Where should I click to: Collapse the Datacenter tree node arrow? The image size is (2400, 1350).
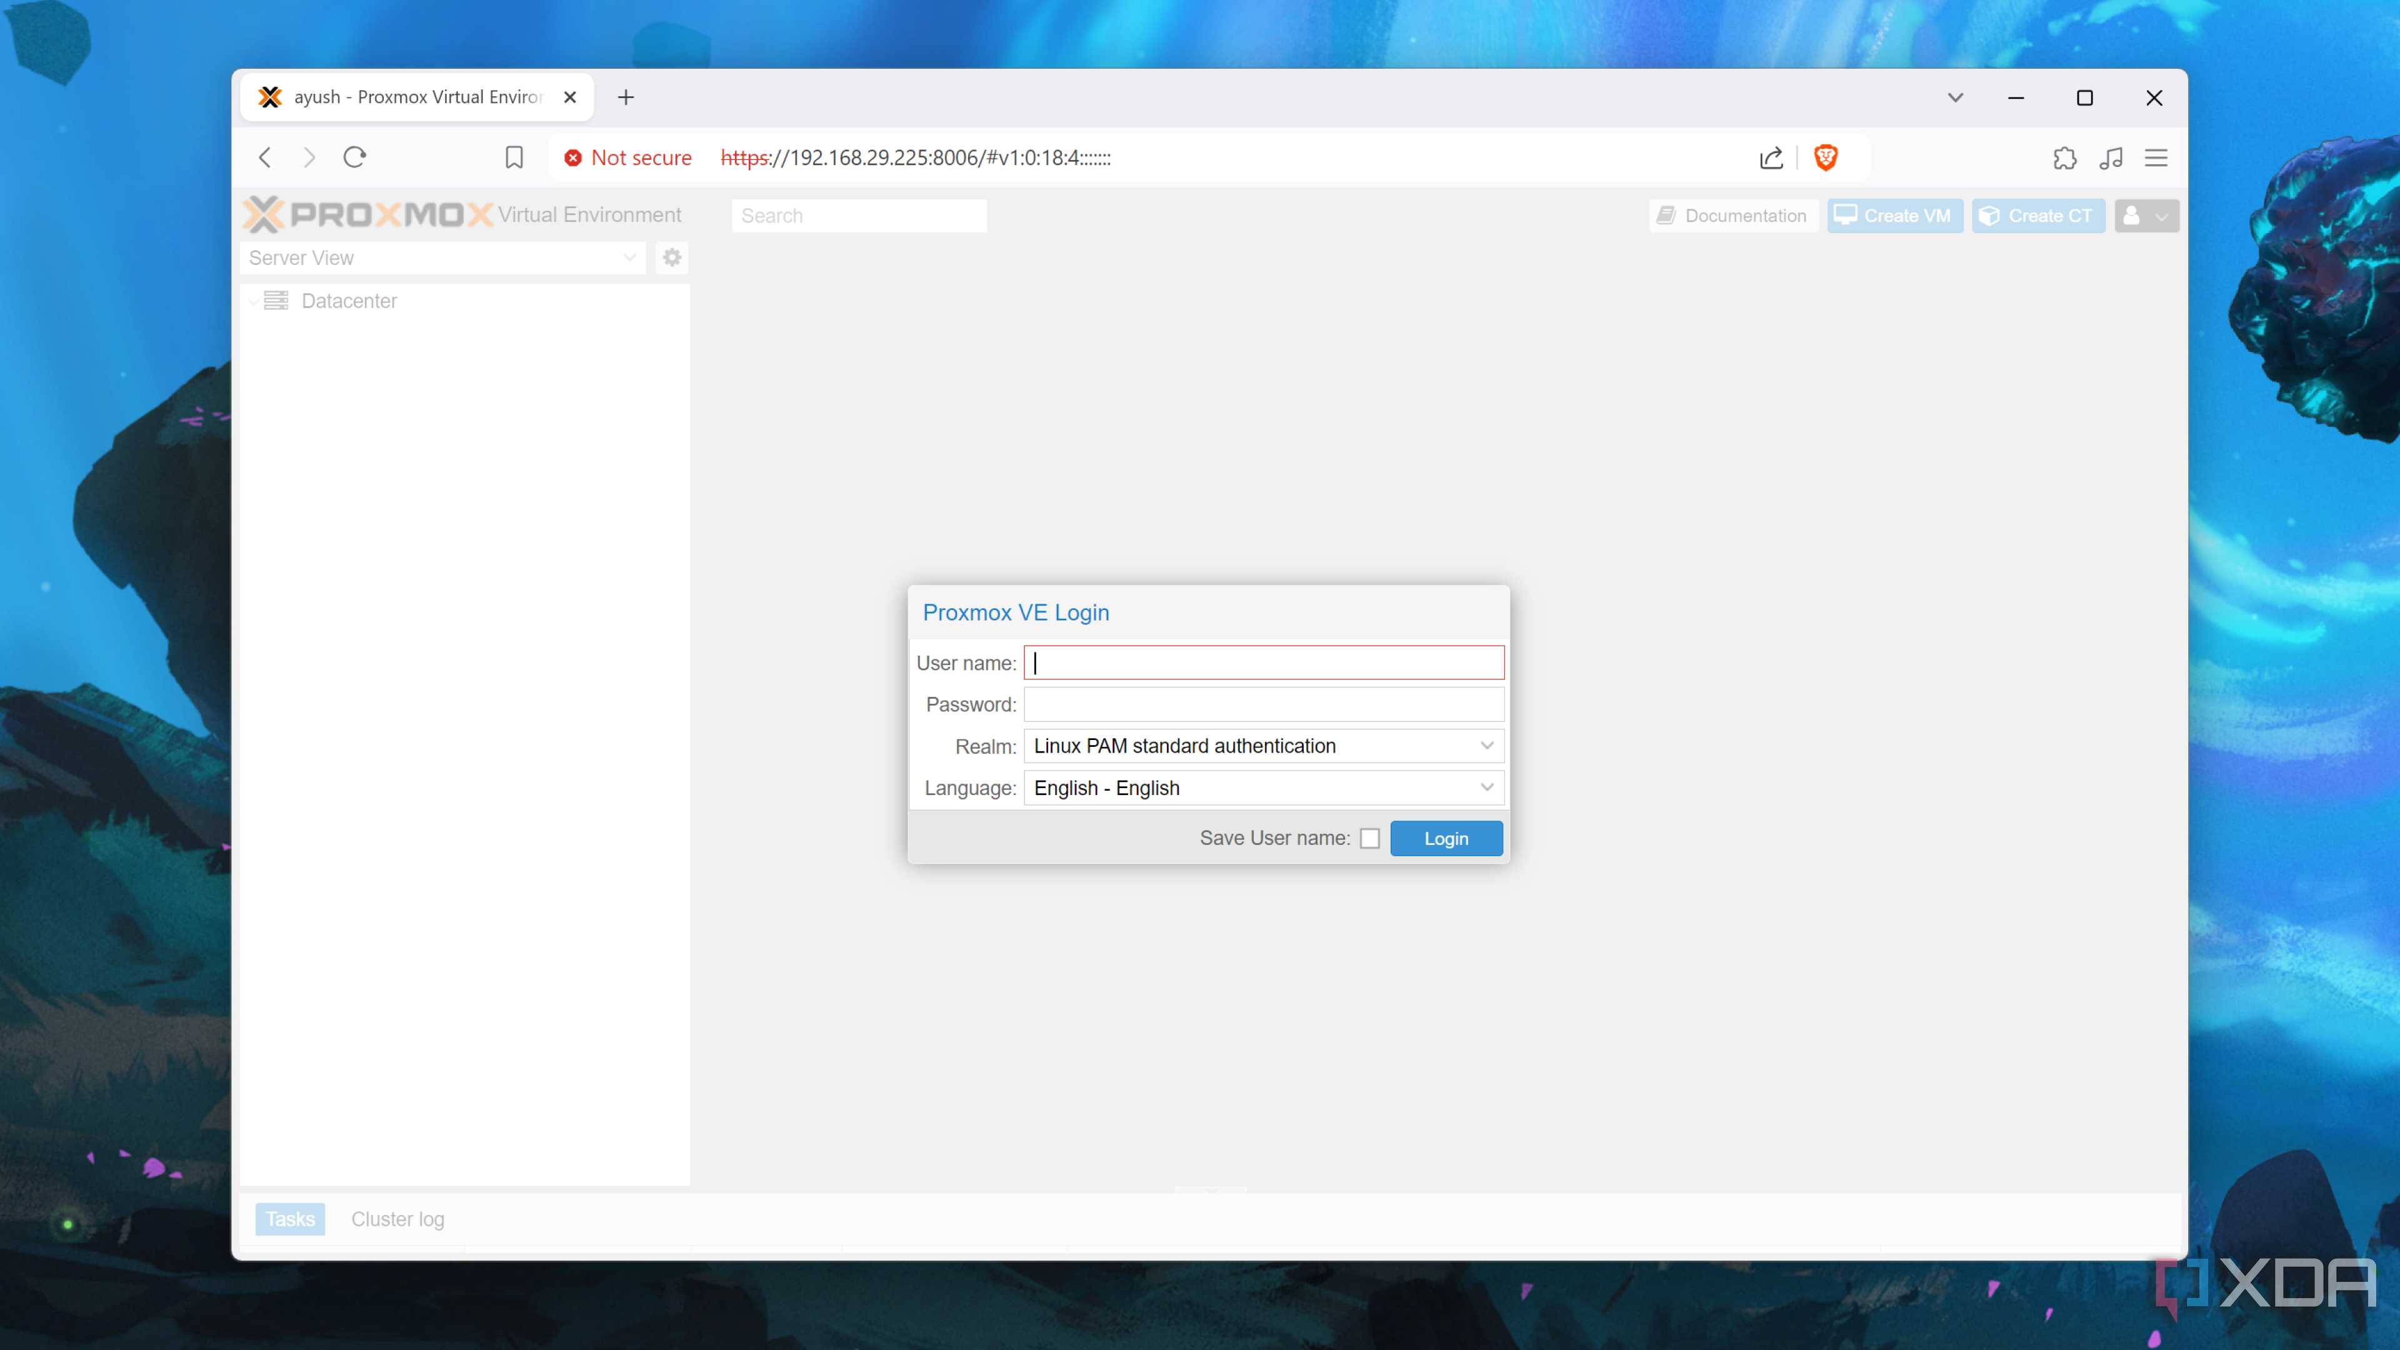pyautogui.click(x=253, y=301)
